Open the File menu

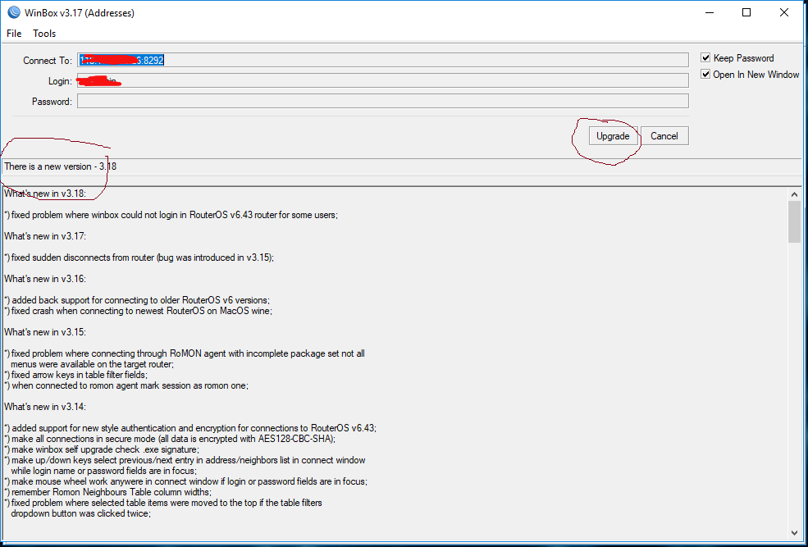point(14,34)
